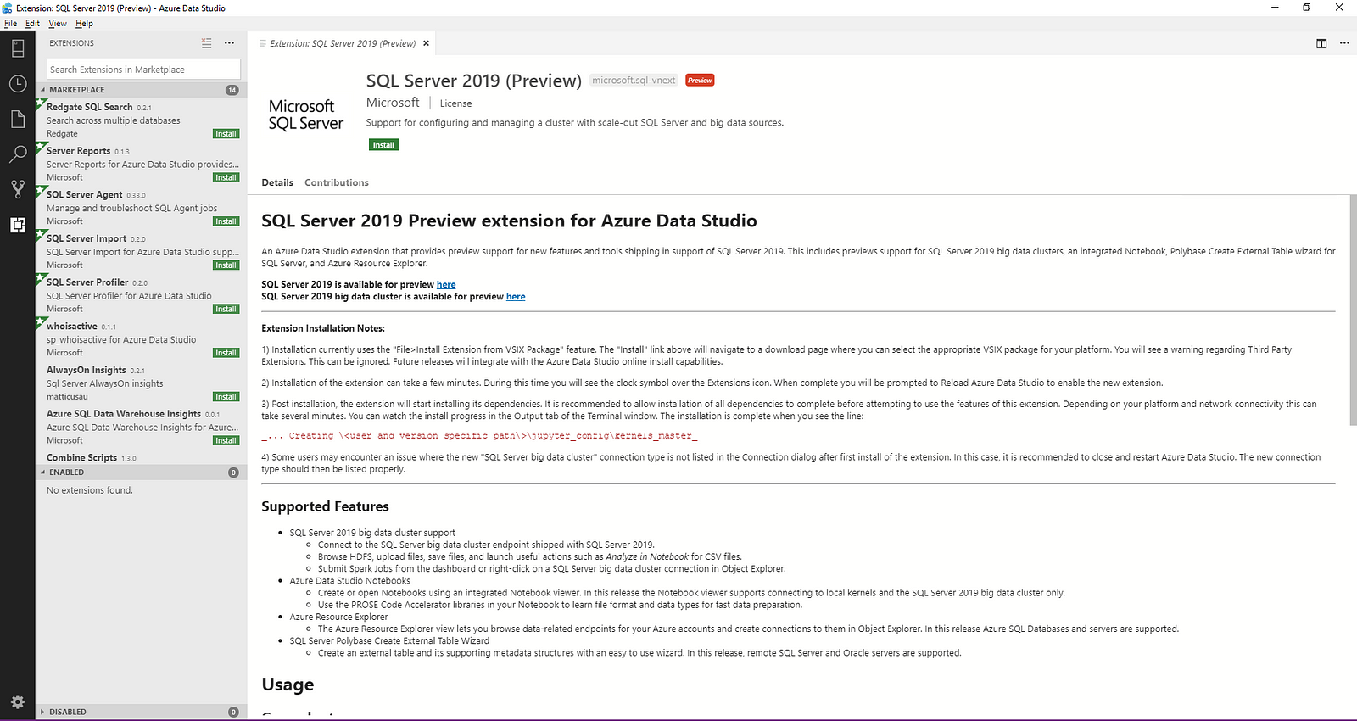Open the View menu
1357x721 pixels.
[58, 24]
